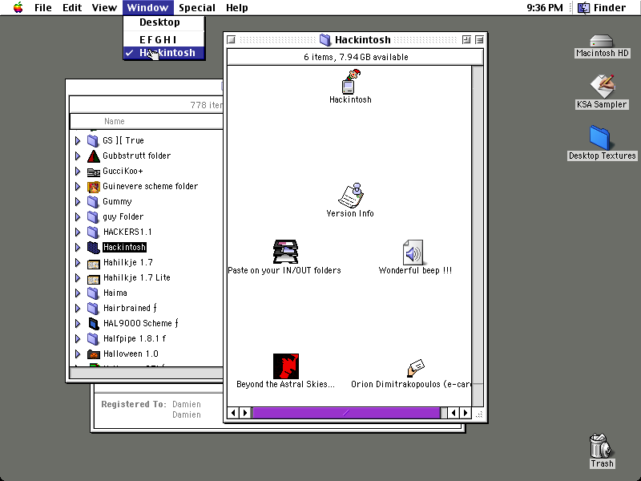This screenshot has width=641, height=481.
Task: Click the rightmost scroll arrow in Hackintosh window
Action: (x=466, y=413)
